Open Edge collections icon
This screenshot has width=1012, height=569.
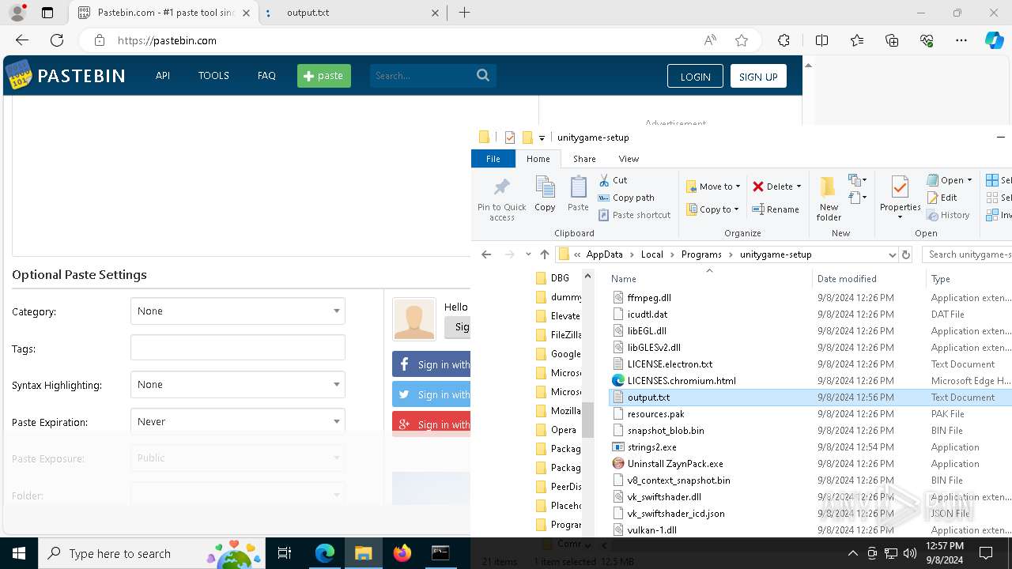(892, 40)
